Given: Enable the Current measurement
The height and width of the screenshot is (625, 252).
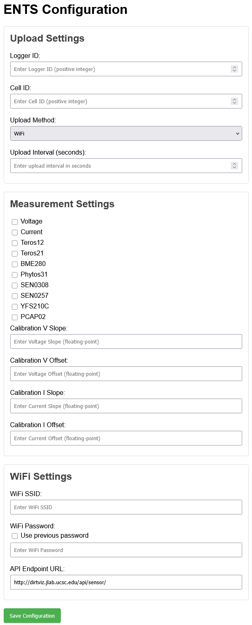Looking at the screenshot, I should (x=15, y=232).
